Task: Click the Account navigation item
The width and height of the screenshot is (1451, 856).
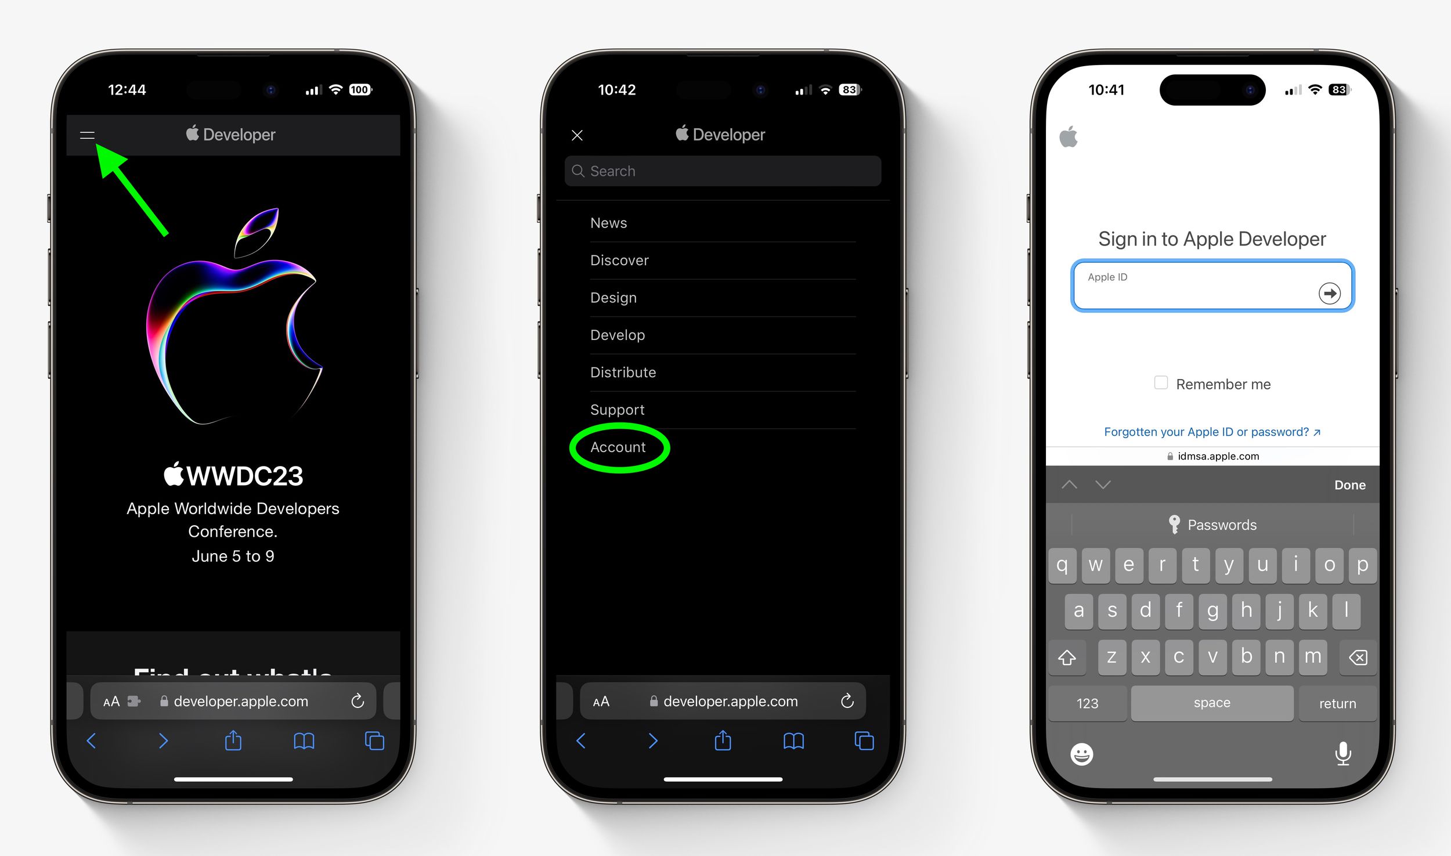Action: (619, 446)
